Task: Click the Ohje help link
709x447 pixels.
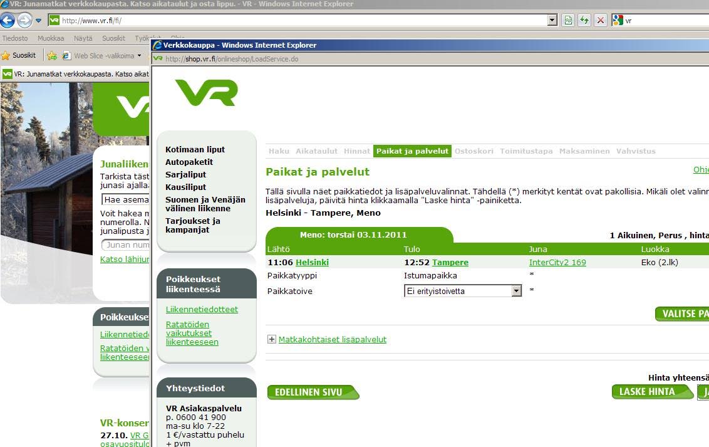Action: click(701, 170)
